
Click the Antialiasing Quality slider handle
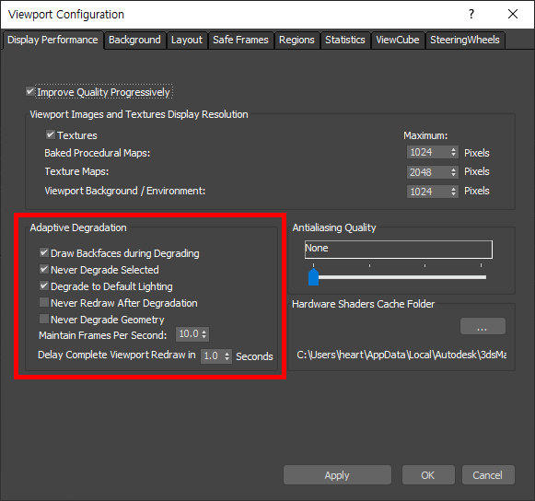coord(314,277)
